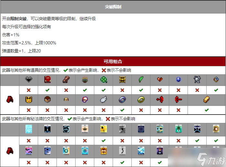
Task: Open the dark blue dotted circle arcana card
Action: (141, 129)
